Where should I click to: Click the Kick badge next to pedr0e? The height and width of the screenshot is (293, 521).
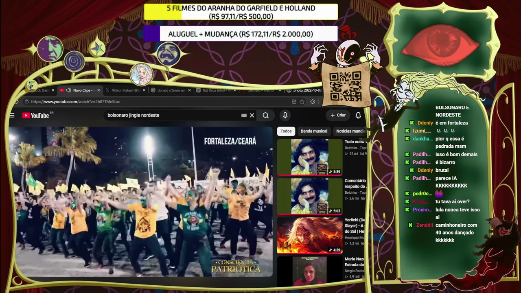coord(407,194)
